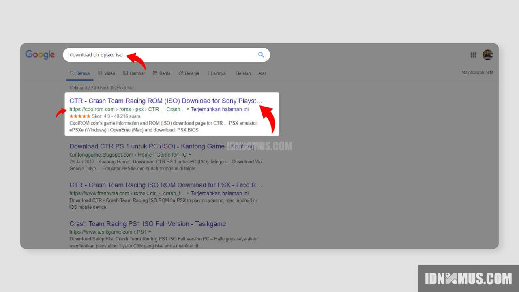Click the freeroms 'Download CTR - Crash Team Racing ISO' snippet
Image resolution: width=519 pixels, height=292 pixels.
(x=163, y=204)
